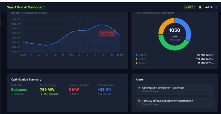Image resolution: width=221 pixels, height=114 pixels.
Task: Click the Random Forest Demand Forecast subtitle
Action: tap(29, 13)
